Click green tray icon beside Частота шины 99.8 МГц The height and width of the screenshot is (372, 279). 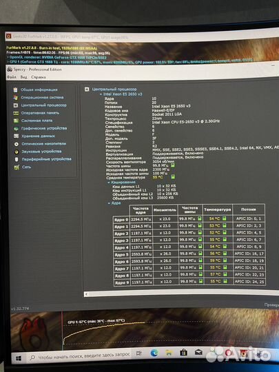(x=173, y=165)
